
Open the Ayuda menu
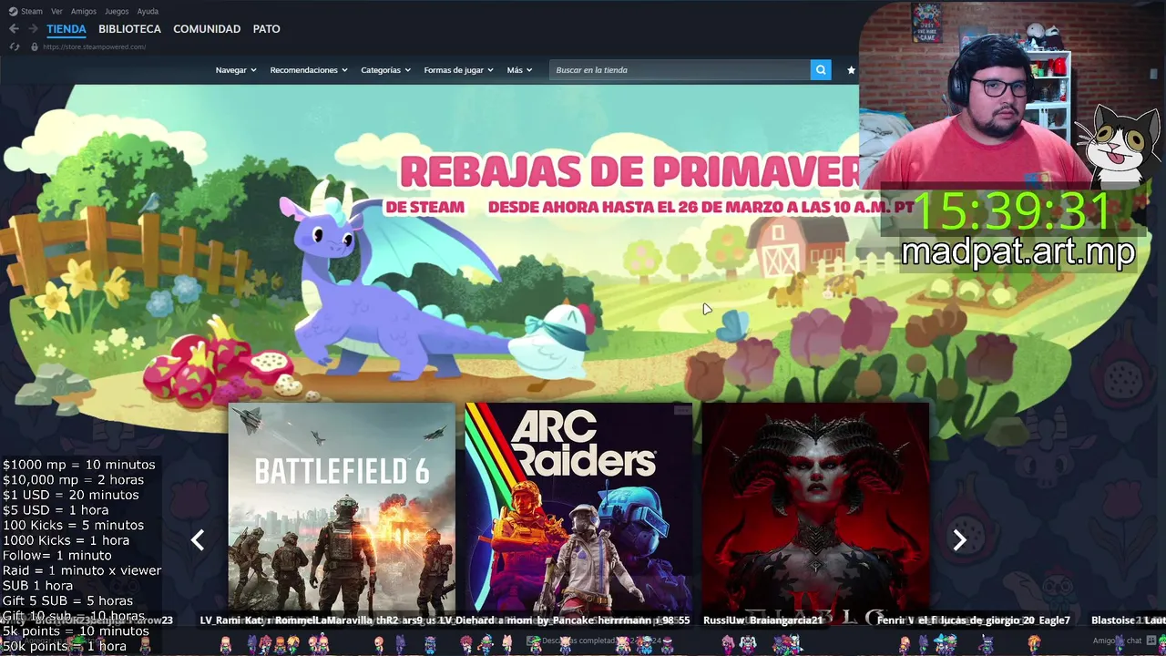click(x=148, y=11)
